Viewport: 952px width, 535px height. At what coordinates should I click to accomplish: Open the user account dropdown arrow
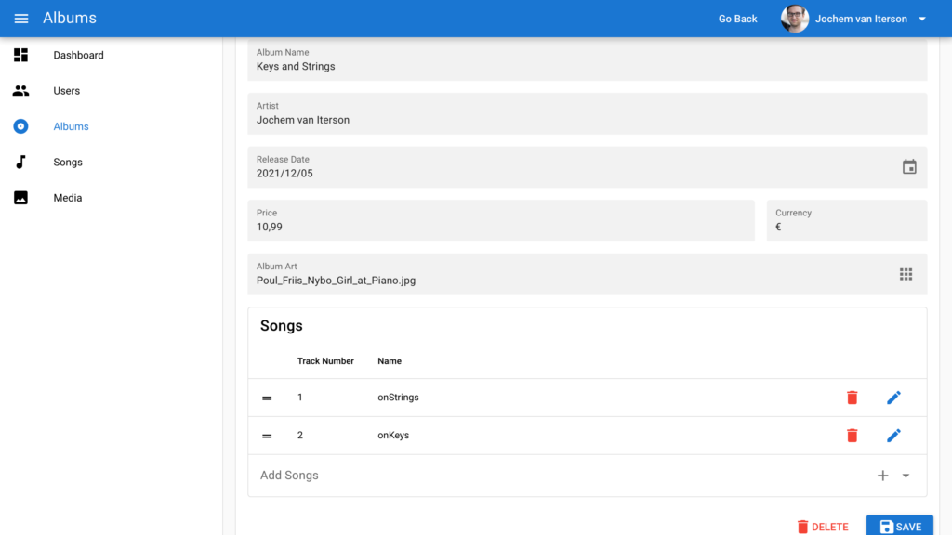coord(922,19)
